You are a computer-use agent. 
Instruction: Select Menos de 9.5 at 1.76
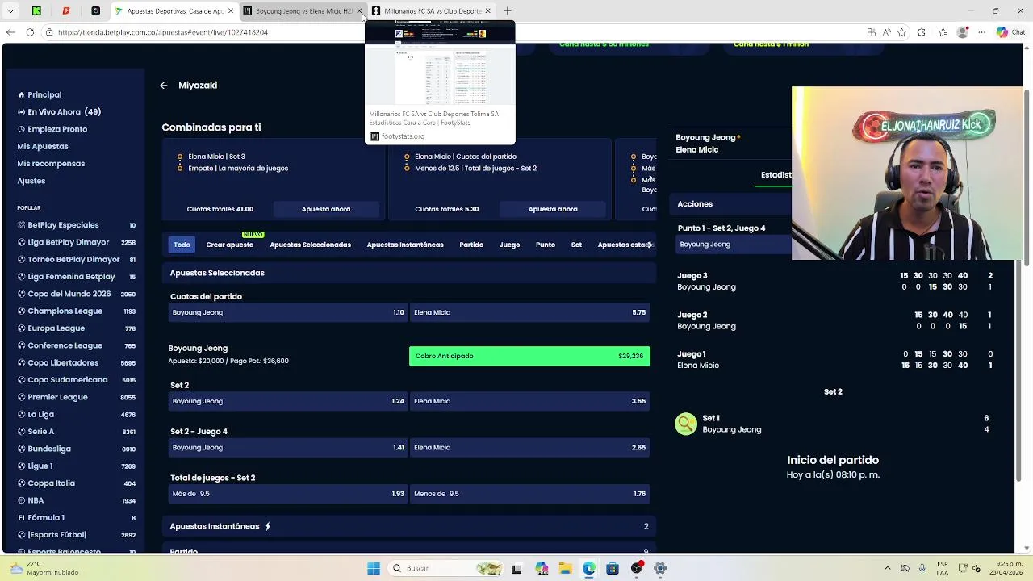tap(529, 494)
